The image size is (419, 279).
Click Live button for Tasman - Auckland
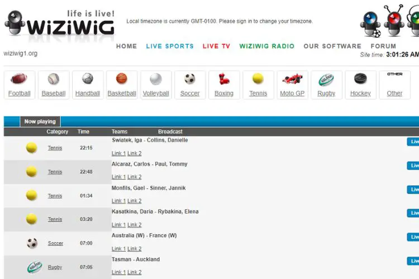click(413, 261)
